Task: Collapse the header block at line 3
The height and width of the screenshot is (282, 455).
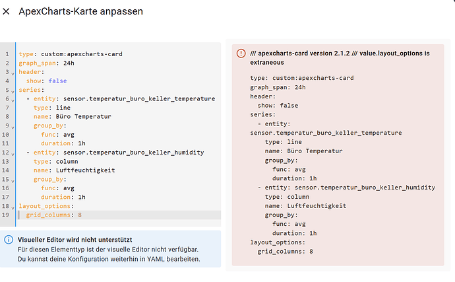Action: pyautogui.click(x=13, y=72)
